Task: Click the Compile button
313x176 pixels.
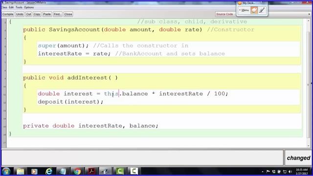Action: pos(8,14)
